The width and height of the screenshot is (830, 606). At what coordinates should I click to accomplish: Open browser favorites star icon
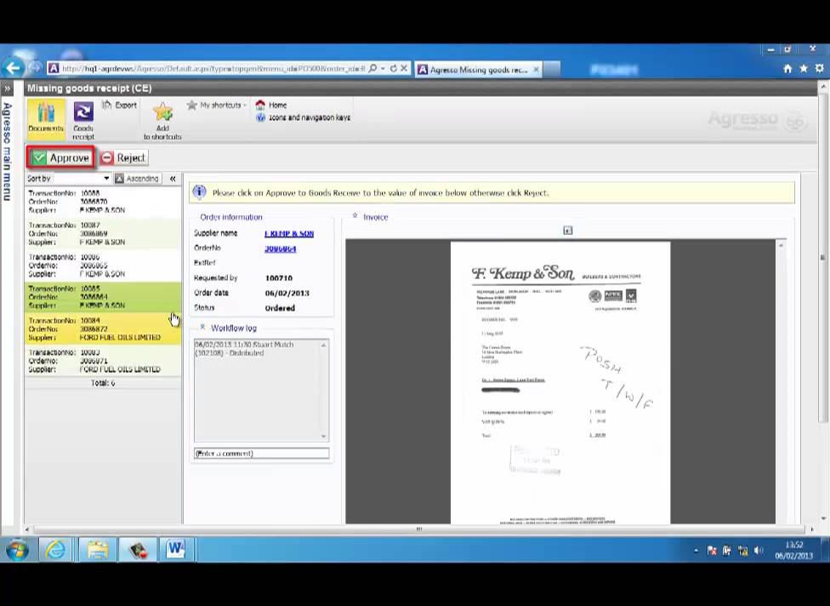pyautogui.click(x=804, y=68)
